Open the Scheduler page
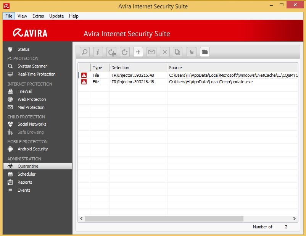Screen dimensions: 306x236 click(26, 174)
